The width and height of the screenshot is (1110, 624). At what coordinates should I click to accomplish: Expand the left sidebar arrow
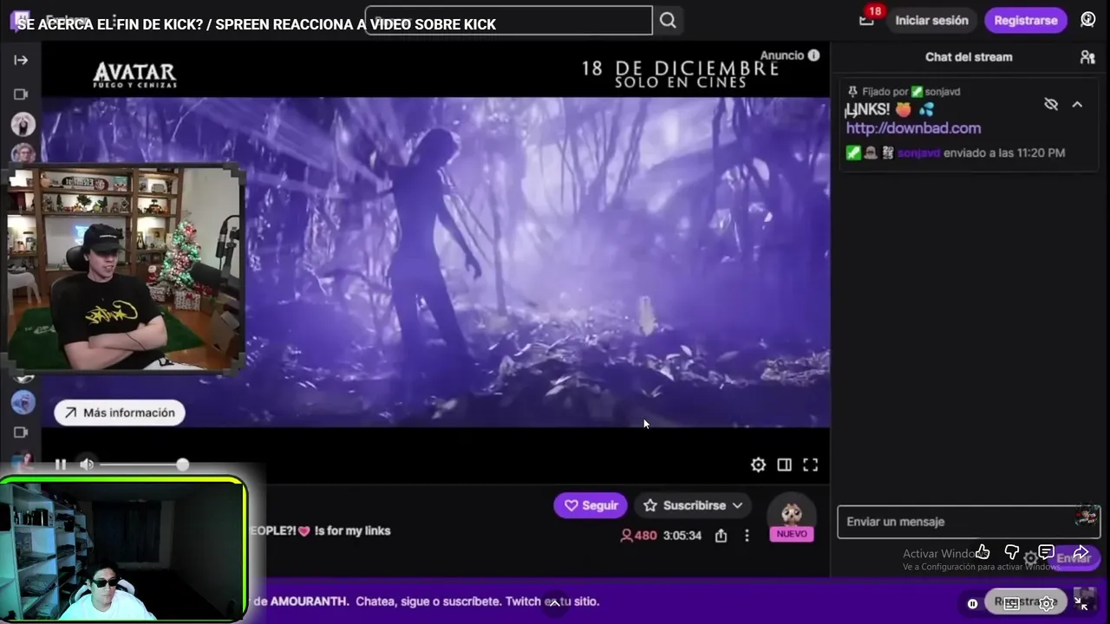(x=21, y=60)
